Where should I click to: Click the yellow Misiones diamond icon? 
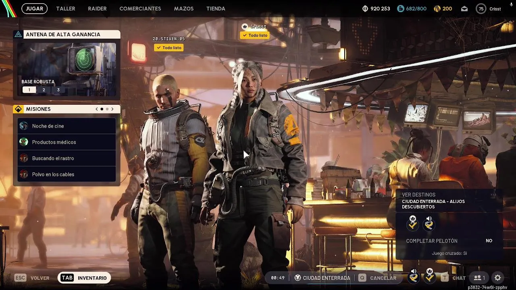(x=18, y=109)
